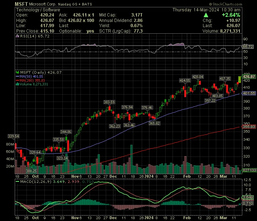Click the MA(200) 355.83 legend entry

pos(32,80)
